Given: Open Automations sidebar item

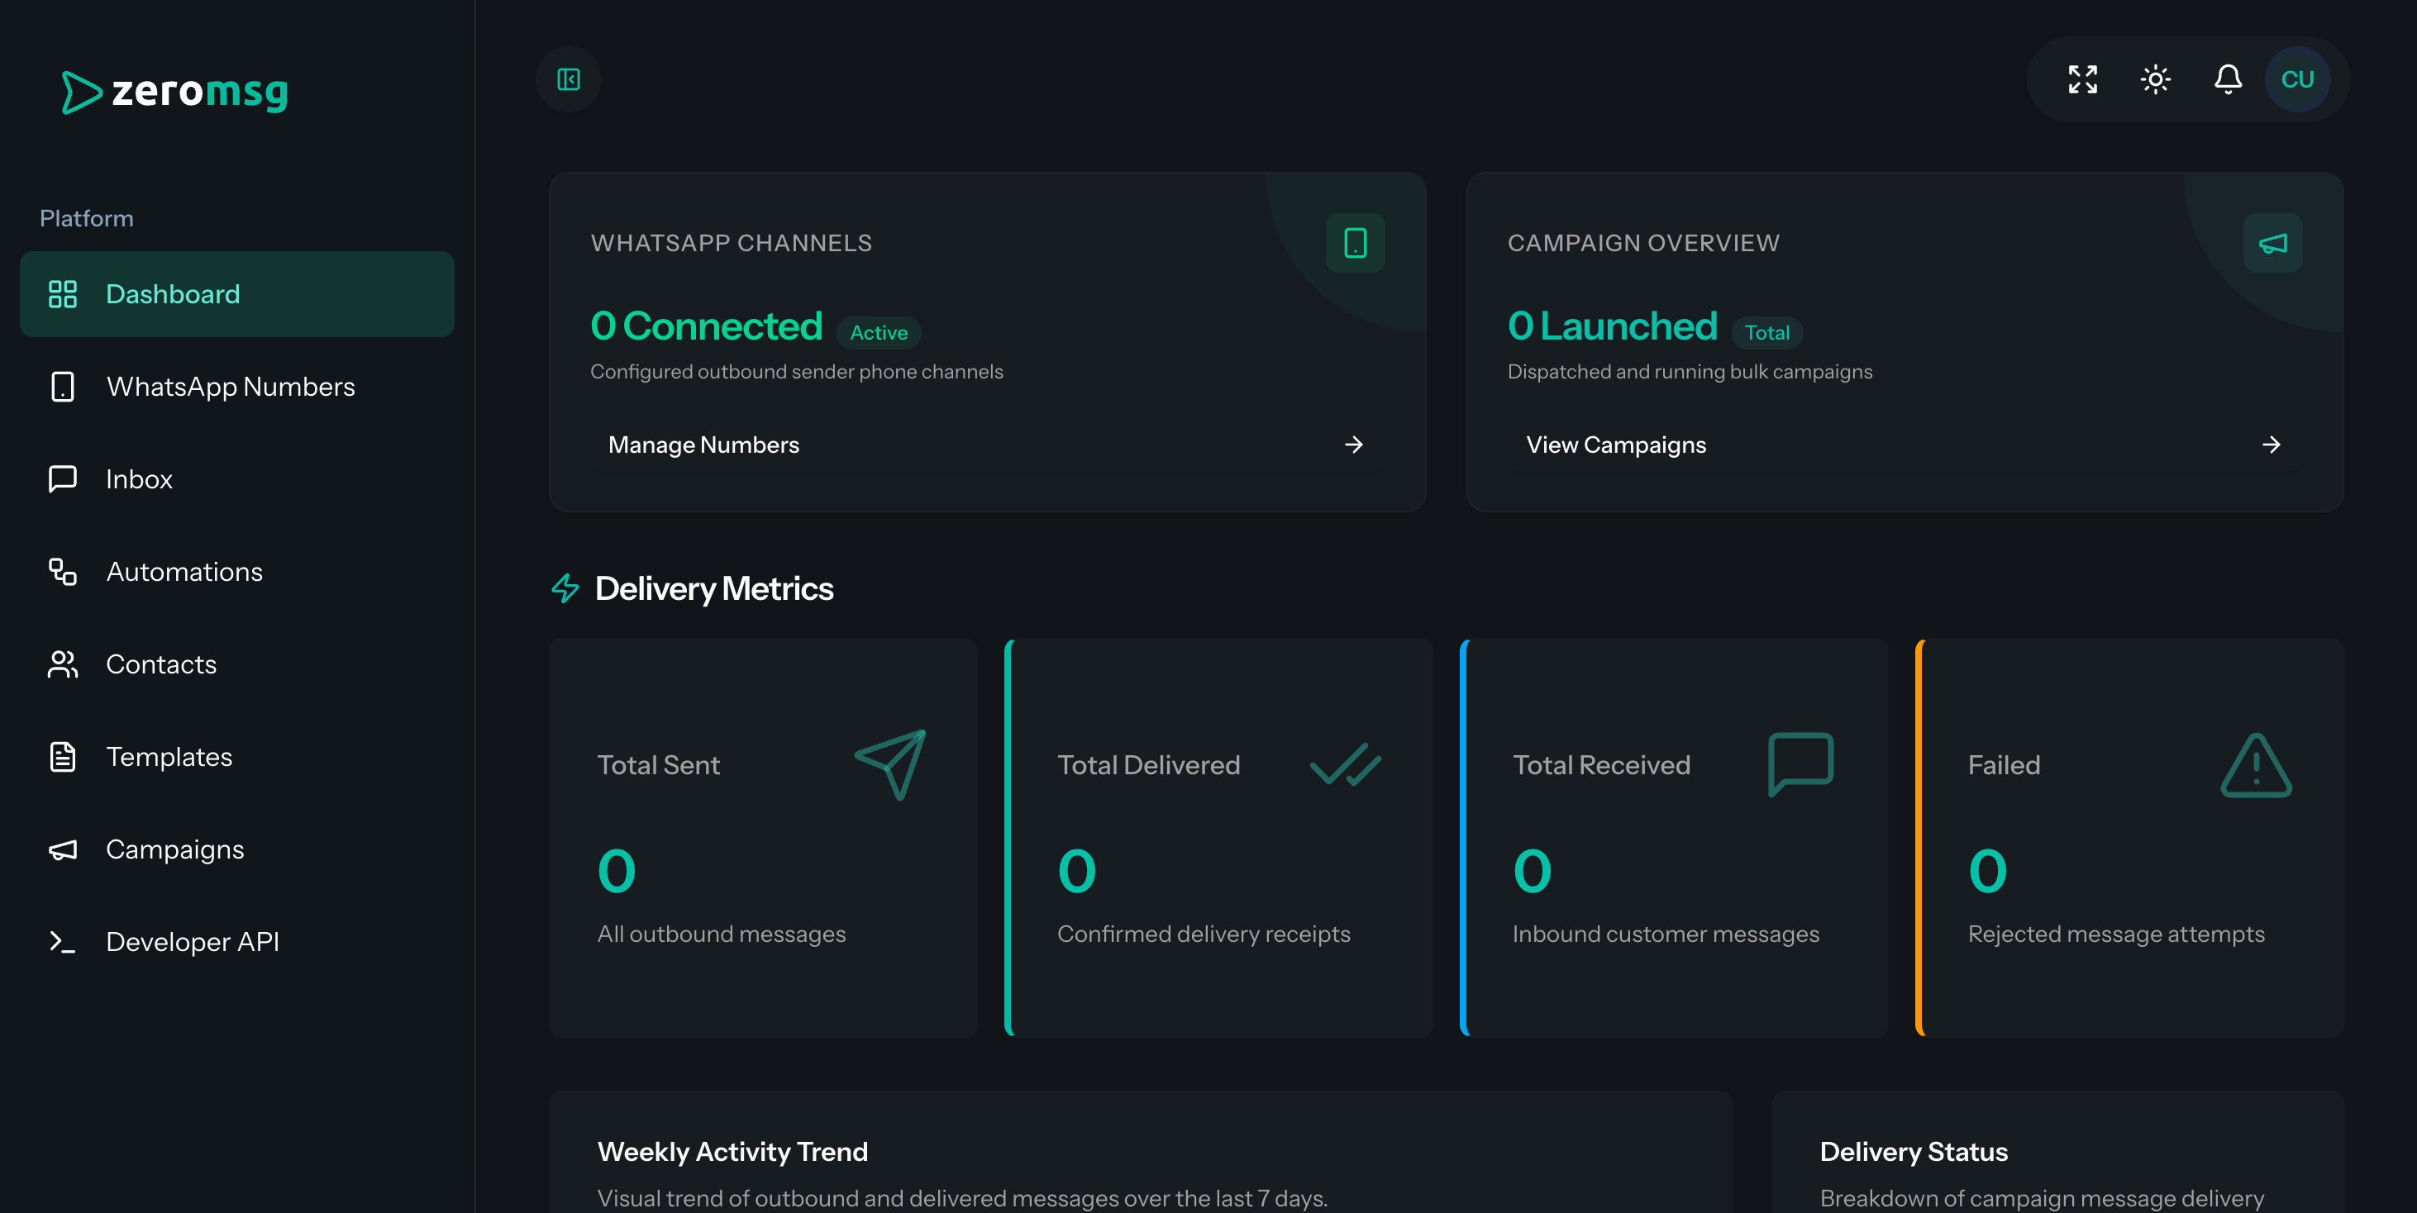Looking at the screenshot, I should [x=236, y=571].
